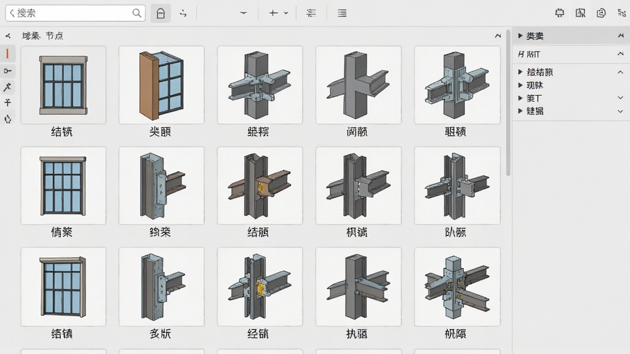Viewport: 630px width, 354px height.
Task: Open the filter sliders icon in the toolbar
Action: [311, 14]
